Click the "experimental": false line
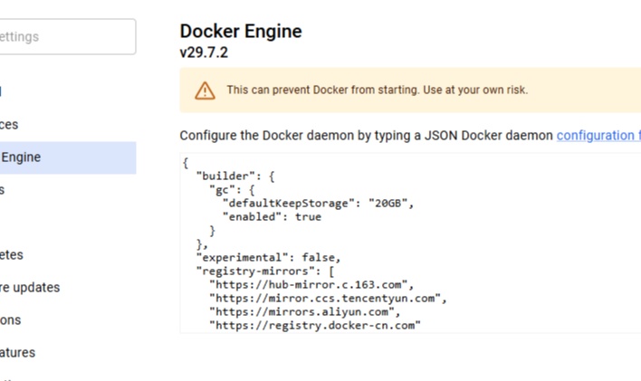 click(x=268, y=258)
